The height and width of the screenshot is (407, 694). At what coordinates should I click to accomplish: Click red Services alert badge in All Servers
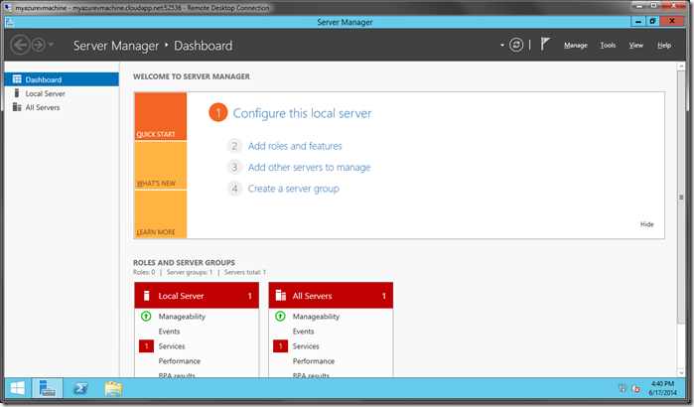[x=281, y=345]
